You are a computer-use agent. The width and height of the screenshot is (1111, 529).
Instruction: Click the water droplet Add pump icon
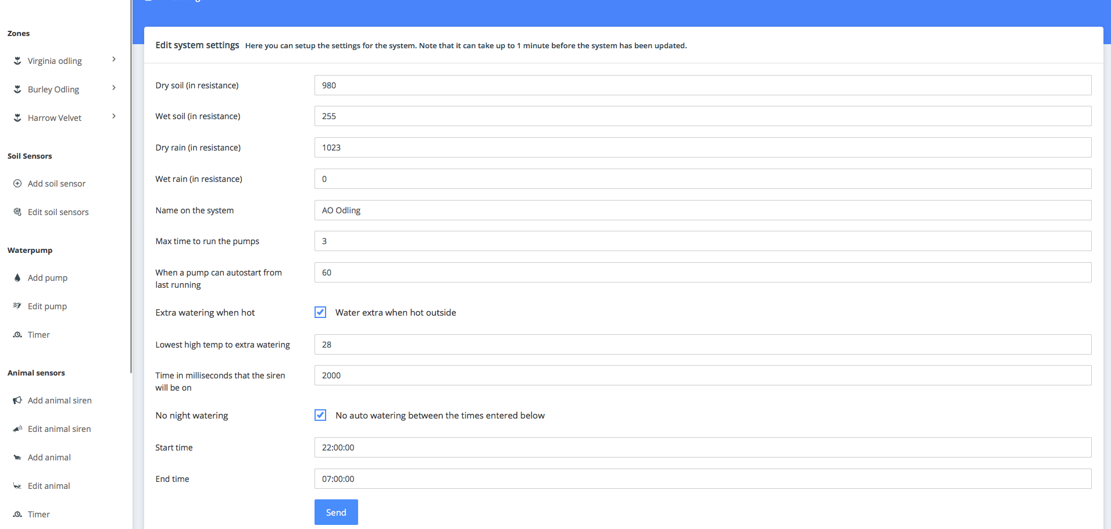tap(17, 277)
